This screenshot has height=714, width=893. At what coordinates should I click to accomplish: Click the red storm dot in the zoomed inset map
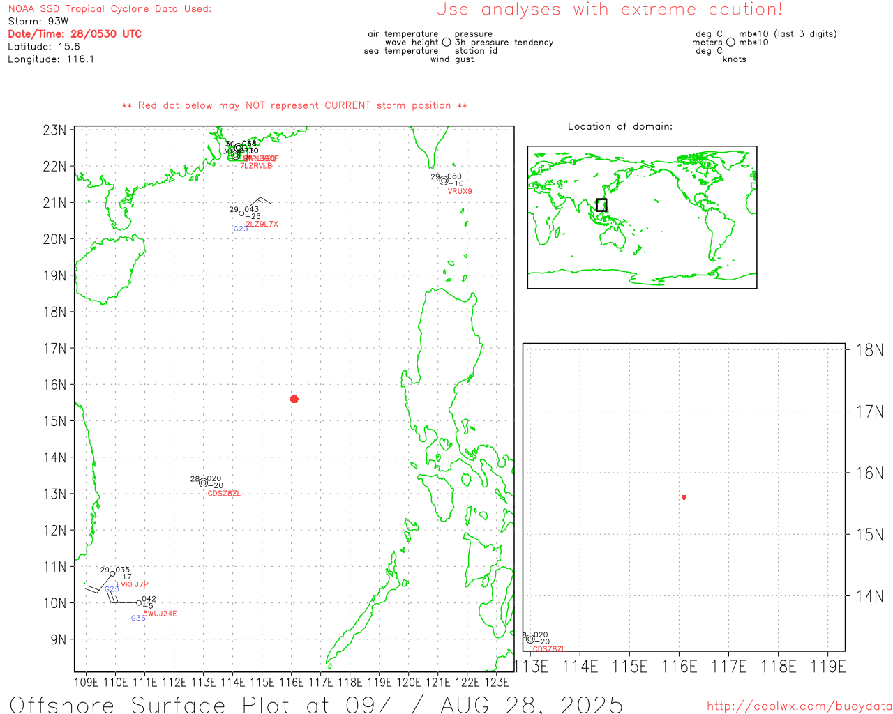pyautogui.click(x=684, y=497)
